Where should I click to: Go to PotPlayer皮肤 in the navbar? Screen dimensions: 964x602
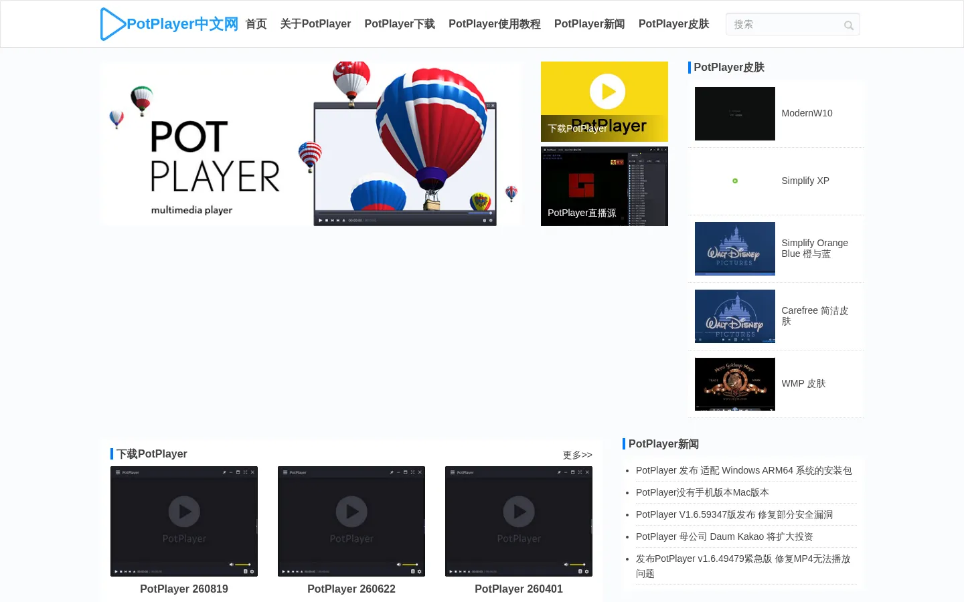[x=674, y=24]
